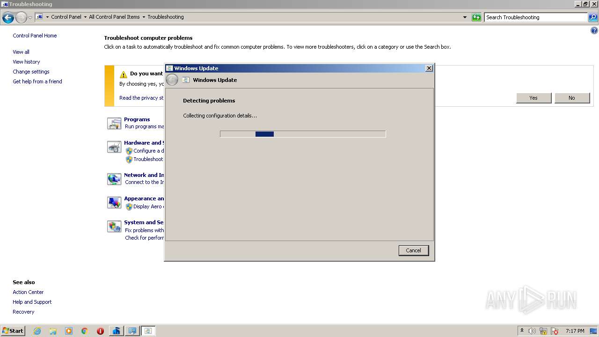
Task: Open Windows Explorer folder icon in taskbar
Action: pos(53,331)
